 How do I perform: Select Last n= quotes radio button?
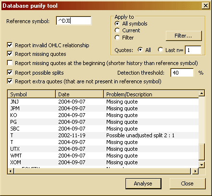coord(160,50)
